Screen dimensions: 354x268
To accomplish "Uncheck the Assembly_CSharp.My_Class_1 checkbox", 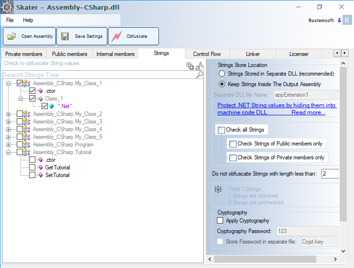I will click(20, 83).
